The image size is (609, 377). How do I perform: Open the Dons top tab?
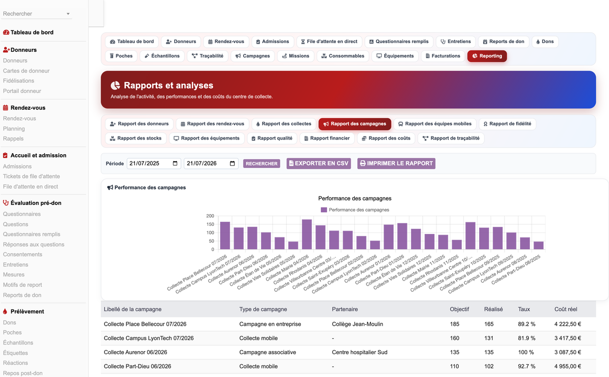click(x=545, y=42)
